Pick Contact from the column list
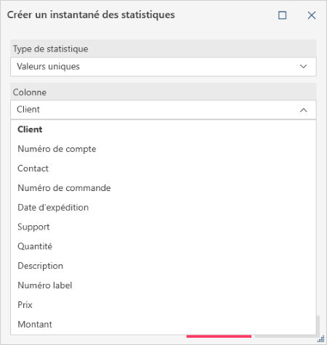The width and height of the screenshot is (327, 345). [x=163, y=169]
